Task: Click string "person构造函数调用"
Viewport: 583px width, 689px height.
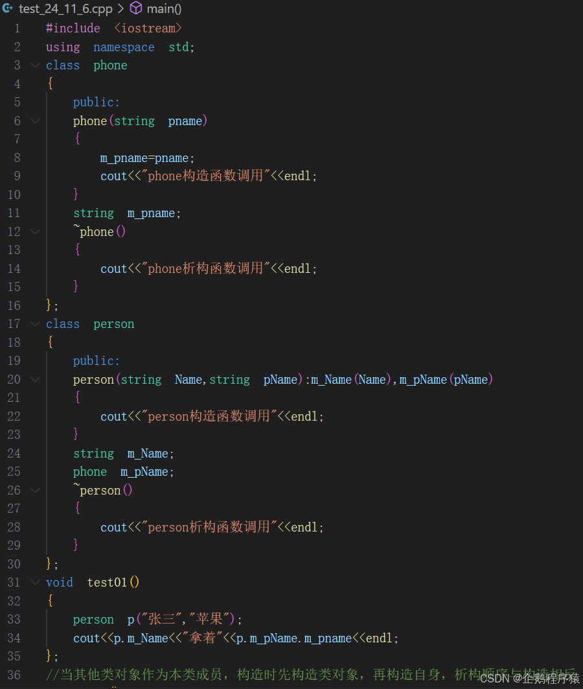Action: pyautogui.click(x=209, y=415)
